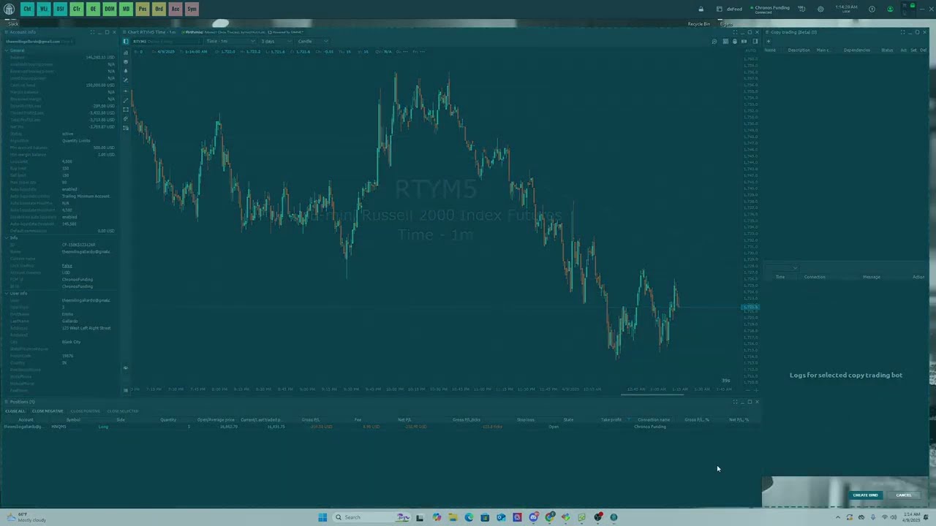Select the rectangle drawing tool
This screenshot has width=936, height=526.
click(x=126, y=110)
